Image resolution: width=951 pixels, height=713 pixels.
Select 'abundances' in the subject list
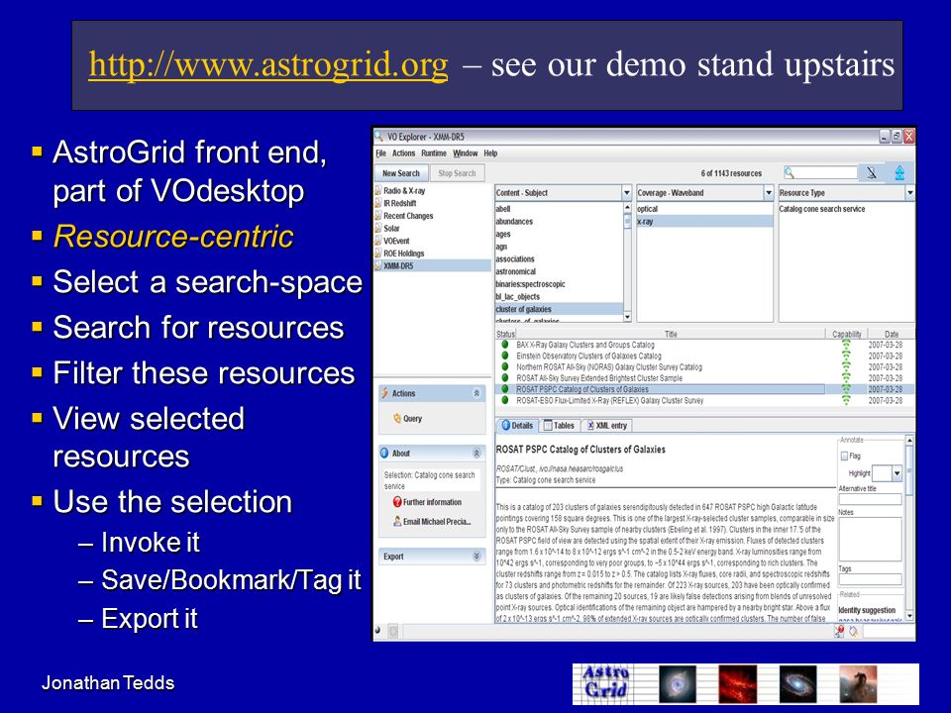pyautogui.click(x=514, y=221)
